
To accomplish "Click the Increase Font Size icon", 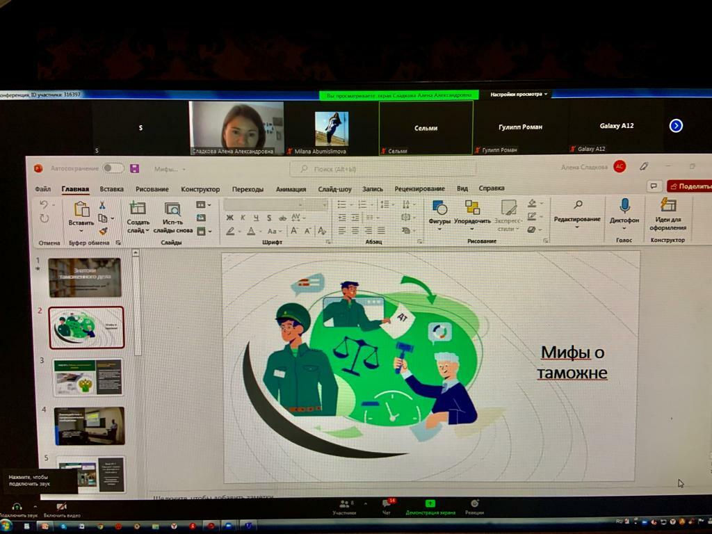I will click(294, 231).
